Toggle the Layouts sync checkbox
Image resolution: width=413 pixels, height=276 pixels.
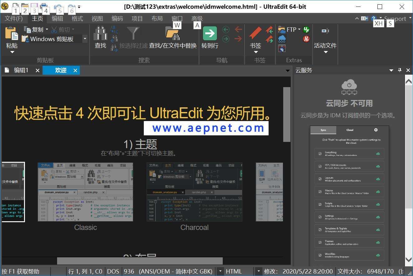(x=320, y=179)
